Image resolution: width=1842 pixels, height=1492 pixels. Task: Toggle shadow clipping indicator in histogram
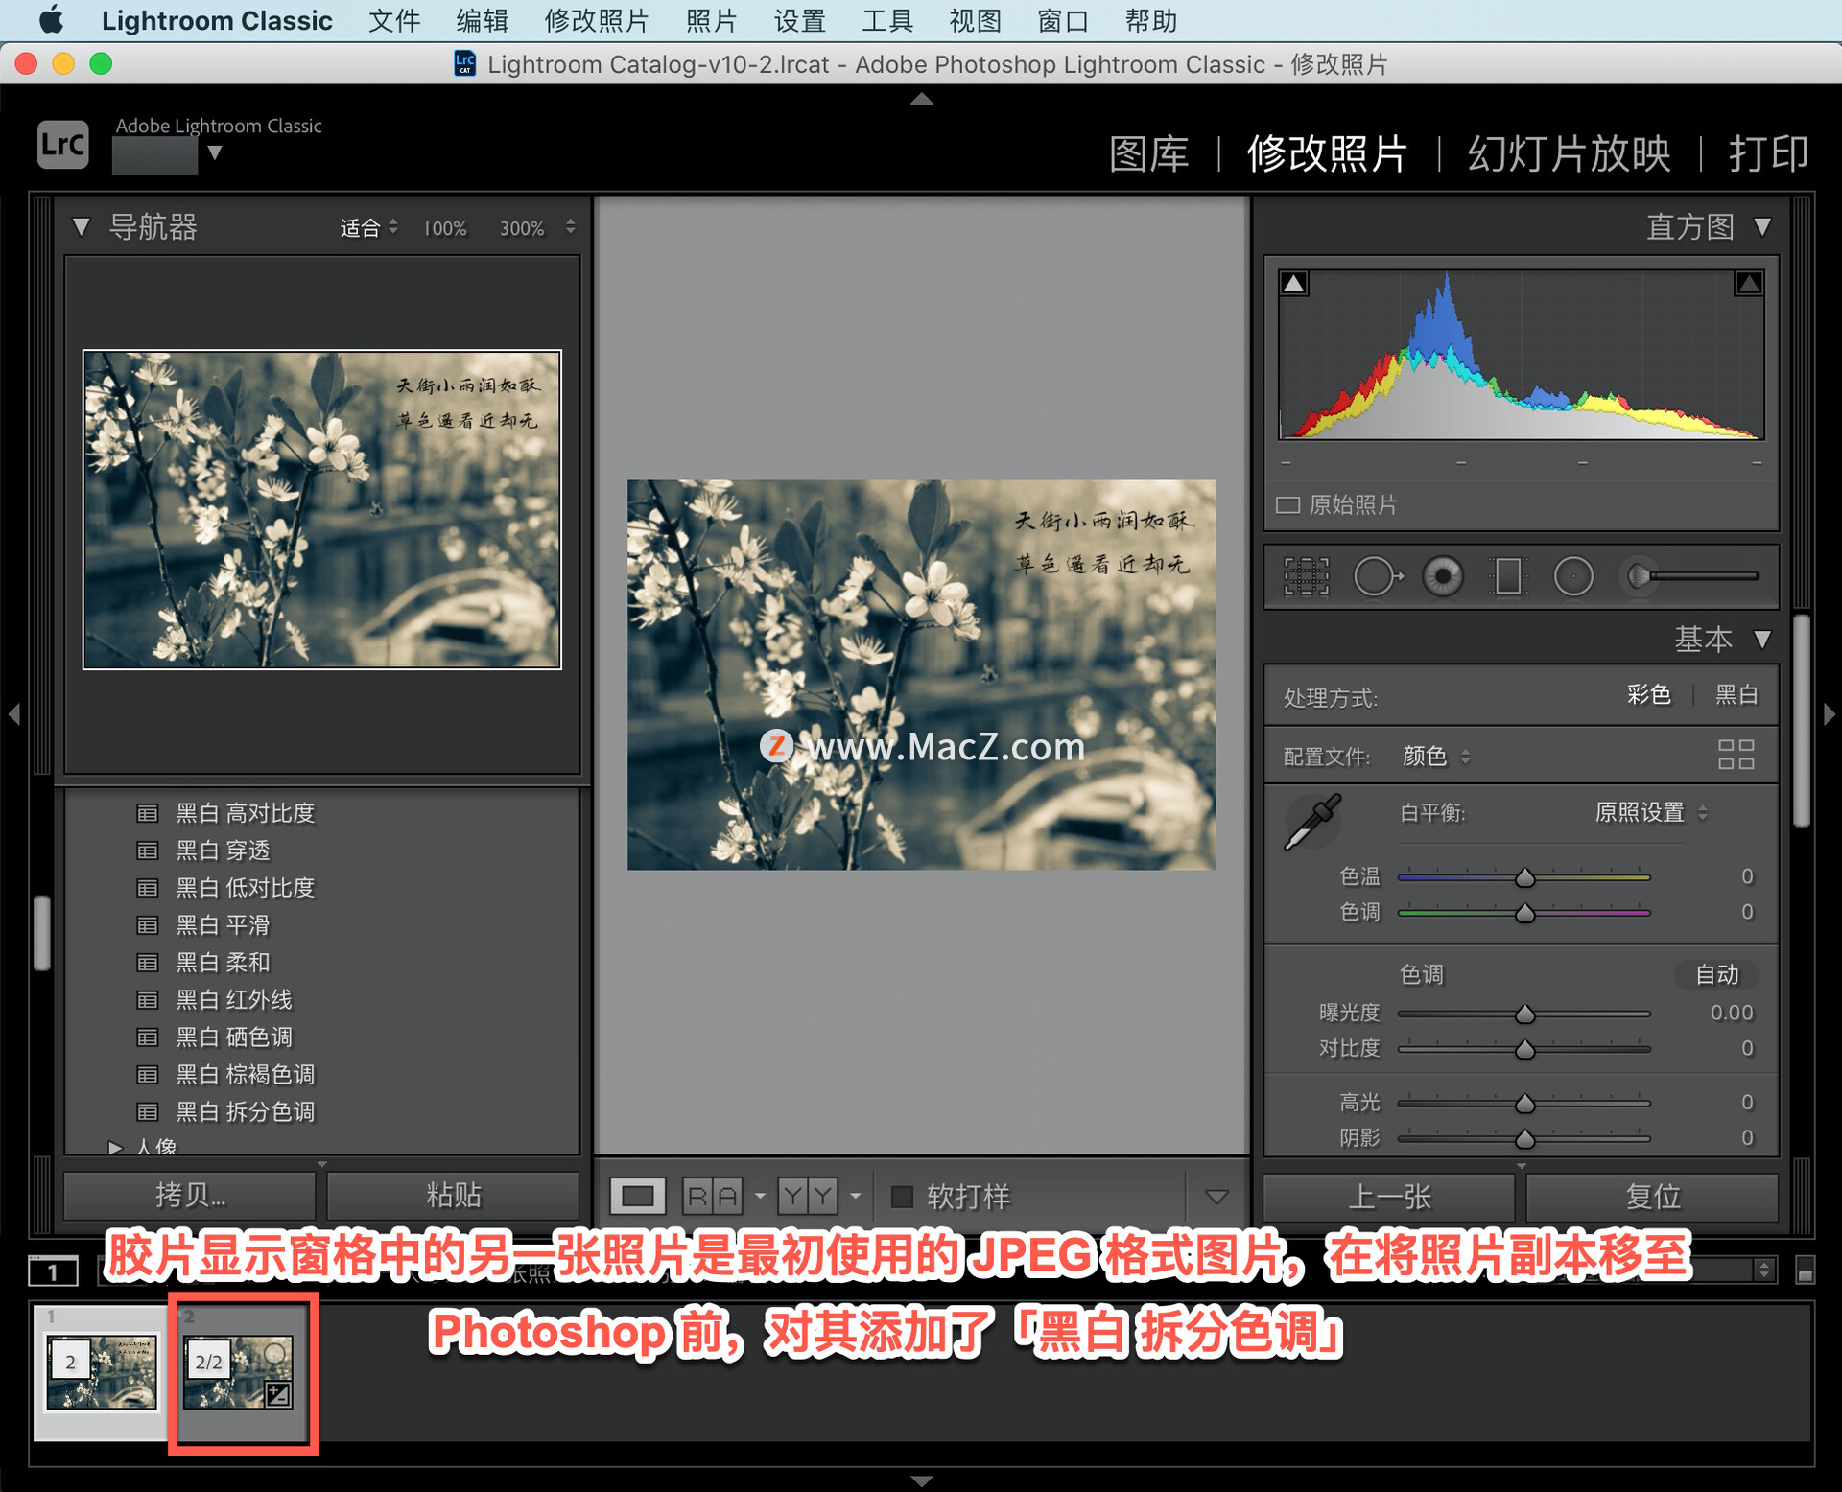[x=1294, y=284]
